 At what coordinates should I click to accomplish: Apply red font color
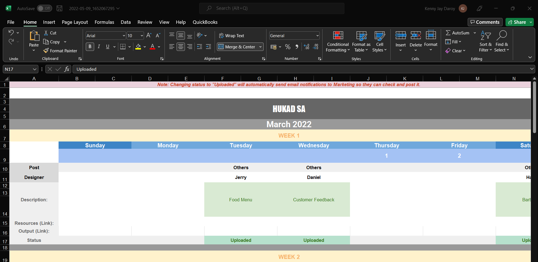(x=152, y=47)
